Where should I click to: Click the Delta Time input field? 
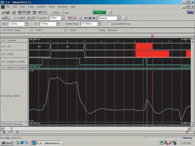[x=89, y=24]
